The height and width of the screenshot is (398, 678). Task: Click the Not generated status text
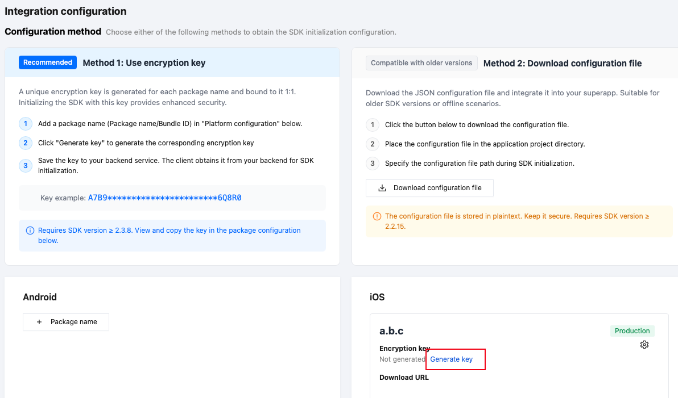tap(402, 359)
